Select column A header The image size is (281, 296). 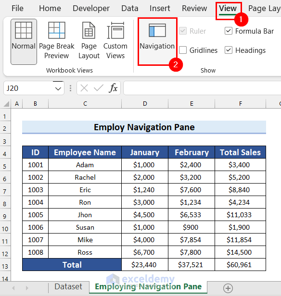(17, 104)
